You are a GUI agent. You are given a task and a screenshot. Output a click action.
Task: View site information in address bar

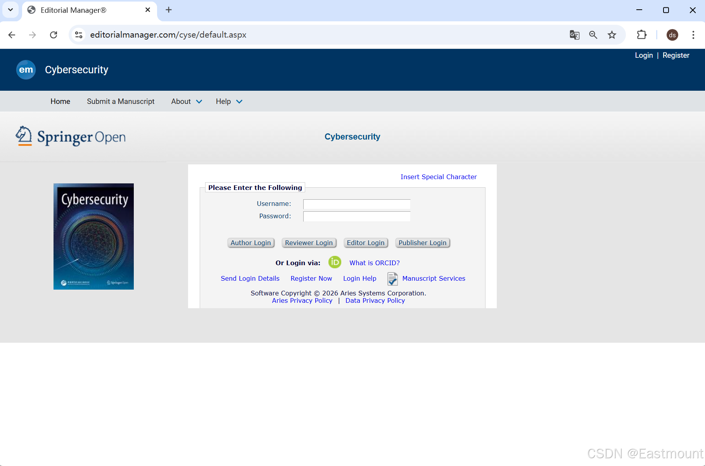[79, 35]
